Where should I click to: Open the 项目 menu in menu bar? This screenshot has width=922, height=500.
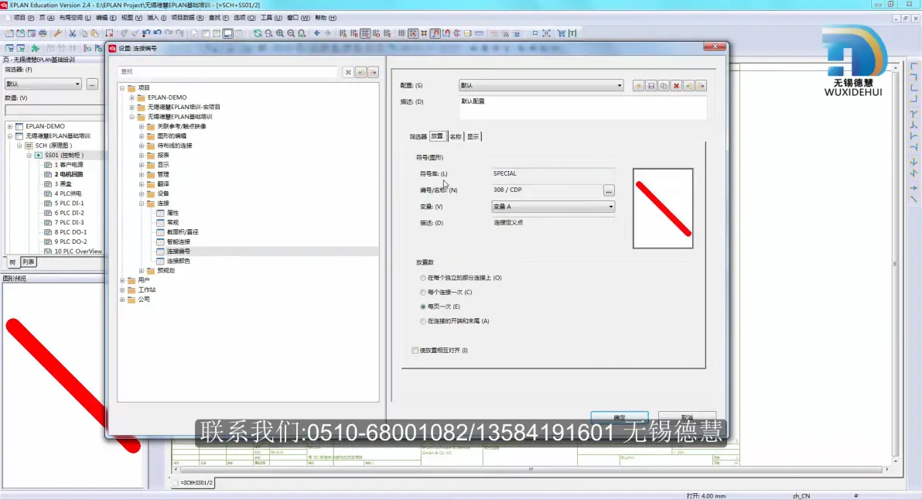(23, 18)
